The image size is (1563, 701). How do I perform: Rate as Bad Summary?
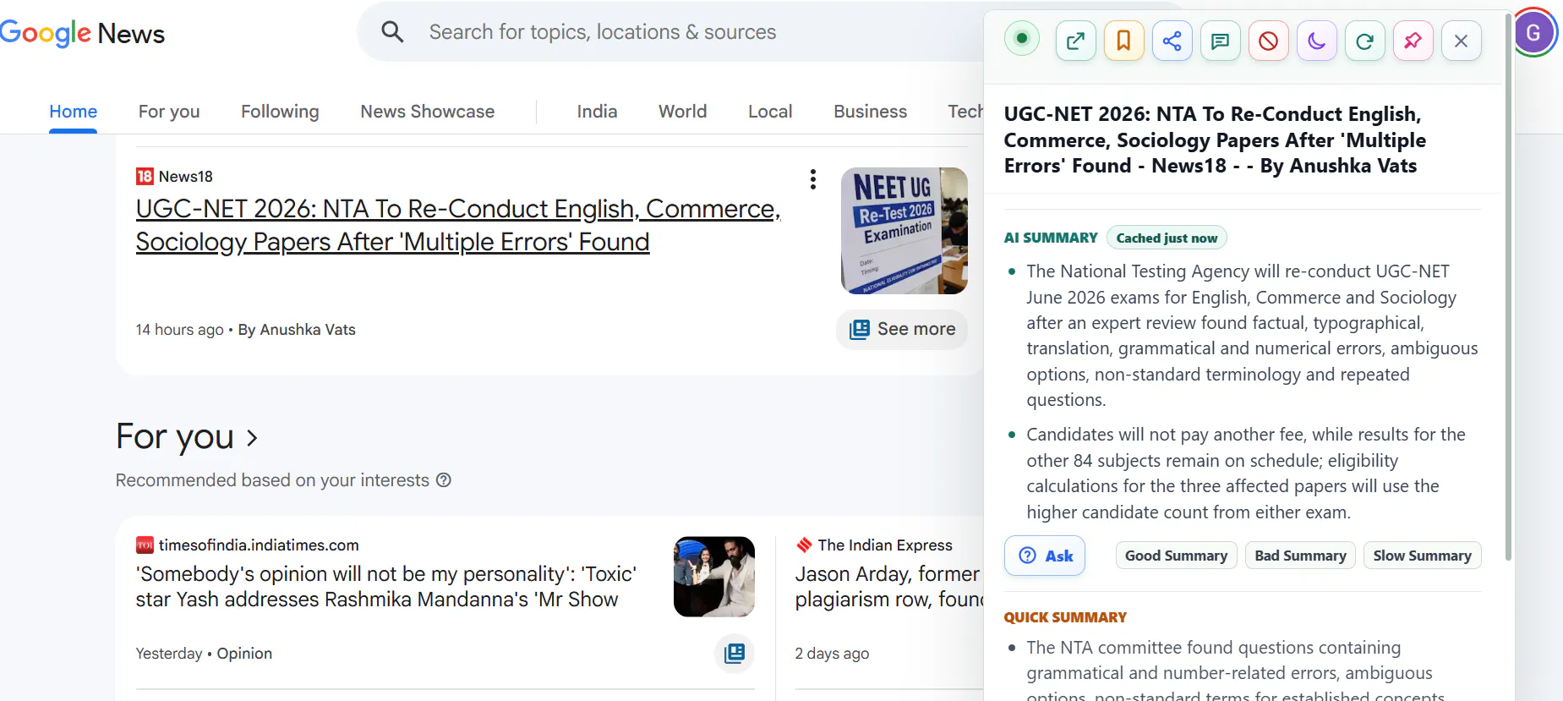[x=1300, y=556]
